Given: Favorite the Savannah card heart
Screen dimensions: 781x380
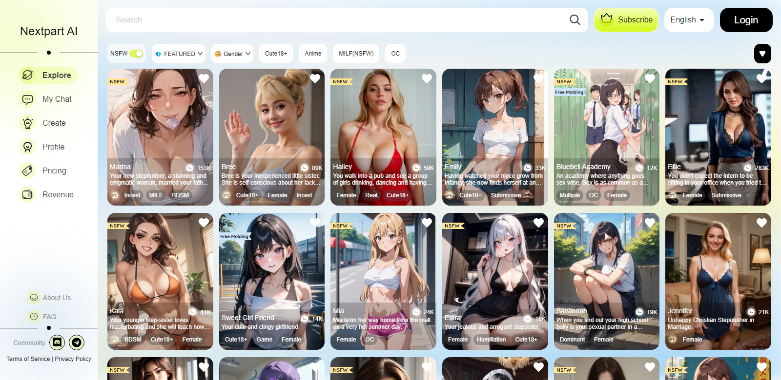Looking at the screenshot, I should (650, 223).
